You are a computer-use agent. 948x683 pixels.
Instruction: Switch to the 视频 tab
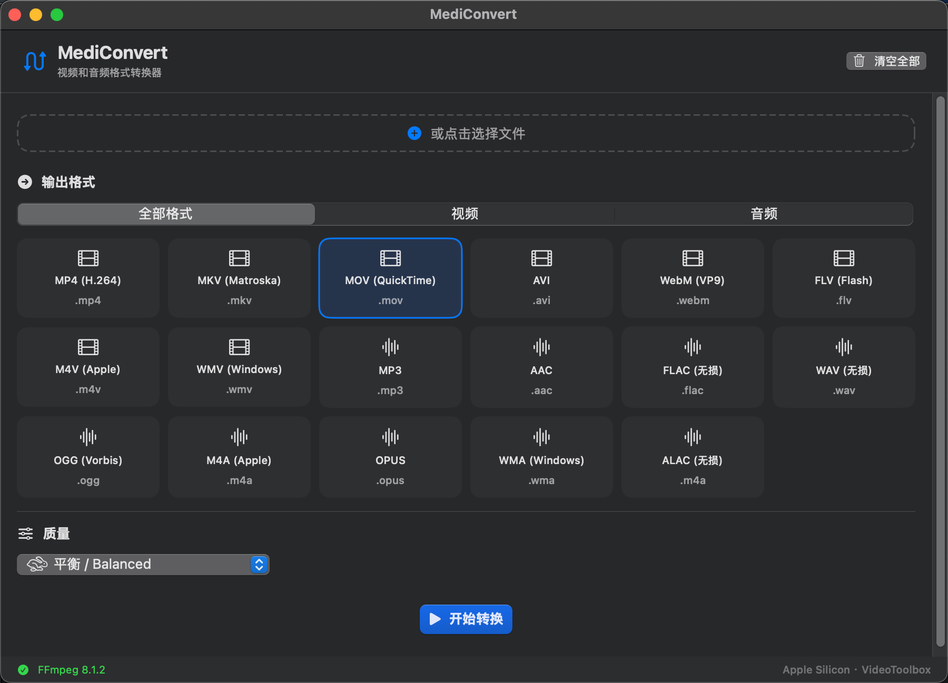tap(465, 214)
